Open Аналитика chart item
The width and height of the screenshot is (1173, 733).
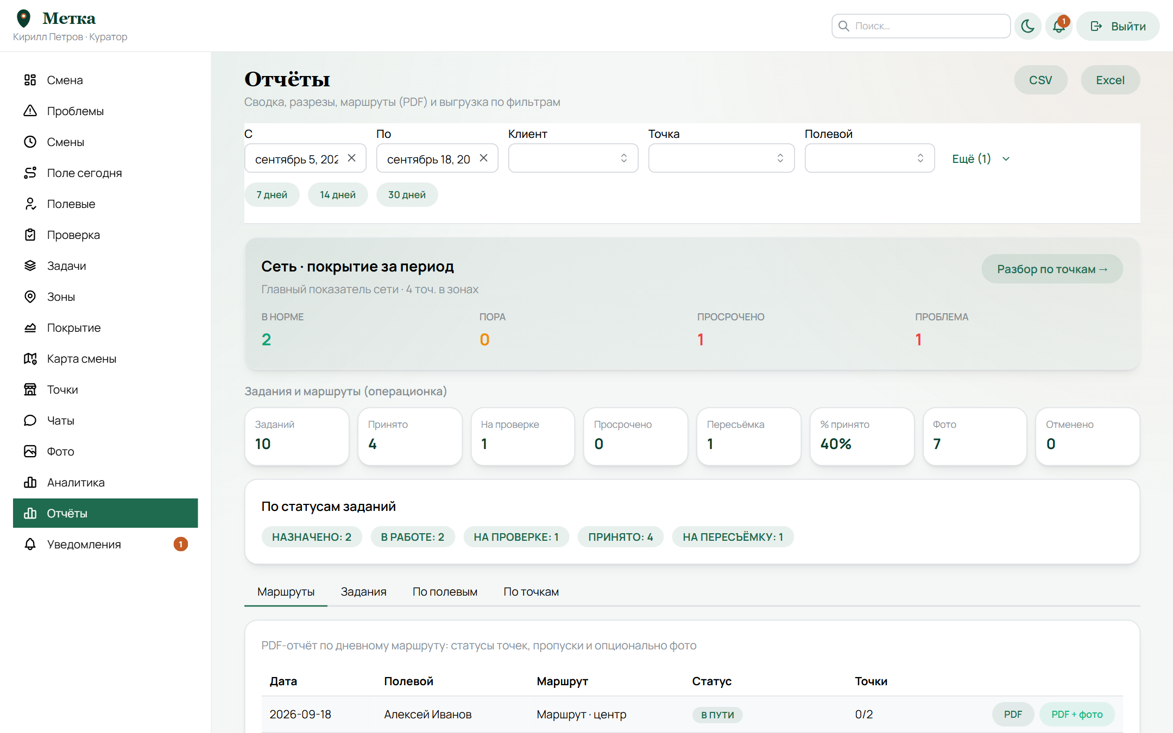105,483
